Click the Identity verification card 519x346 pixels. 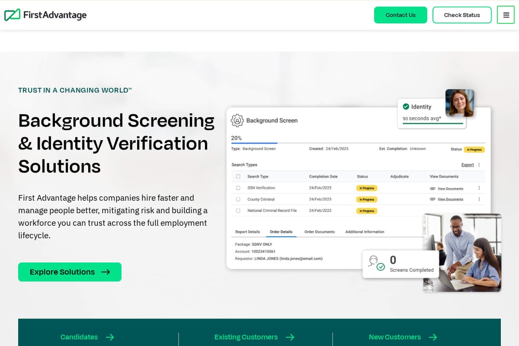[432, 114]
